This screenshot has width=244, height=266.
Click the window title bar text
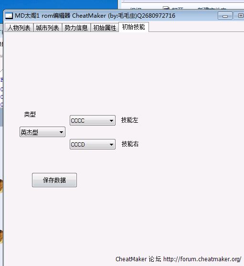pyautogui.click(x=95, y=16)
